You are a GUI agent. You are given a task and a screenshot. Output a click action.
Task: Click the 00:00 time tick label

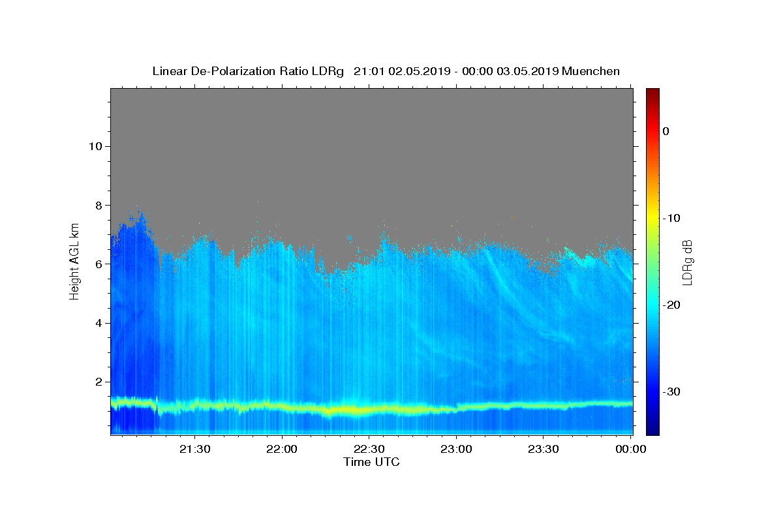point(630,449)
